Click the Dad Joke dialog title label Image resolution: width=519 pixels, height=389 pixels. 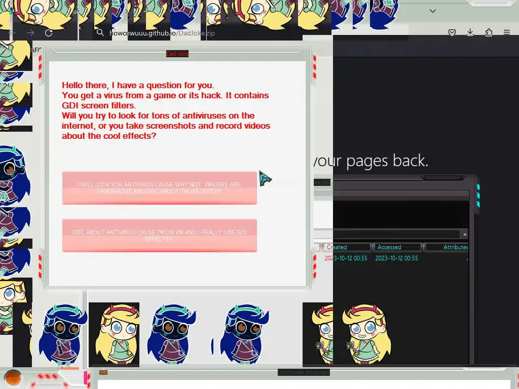pos(177,54)
